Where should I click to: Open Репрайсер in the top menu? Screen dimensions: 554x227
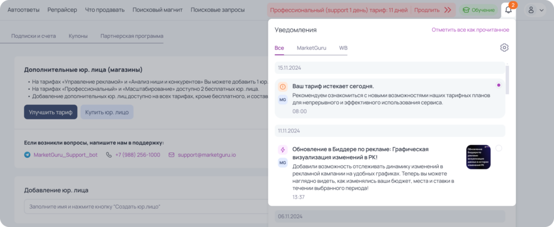click(62, 10)
